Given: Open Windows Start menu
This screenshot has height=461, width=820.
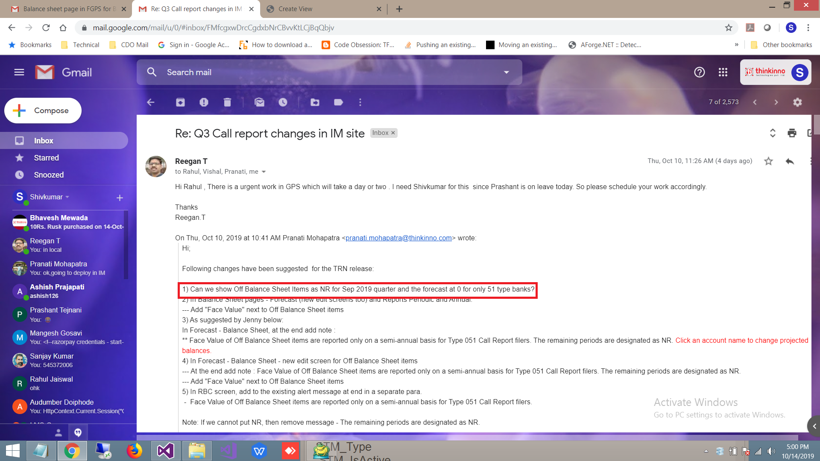Looking at the screenshot, I should tap(13, 451).
